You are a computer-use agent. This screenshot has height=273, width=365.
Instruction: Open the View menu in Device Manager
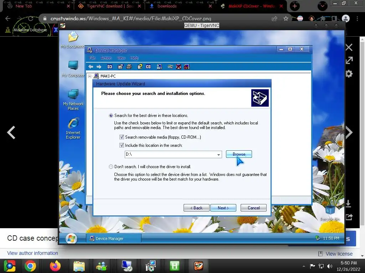[x=121, y=58]
